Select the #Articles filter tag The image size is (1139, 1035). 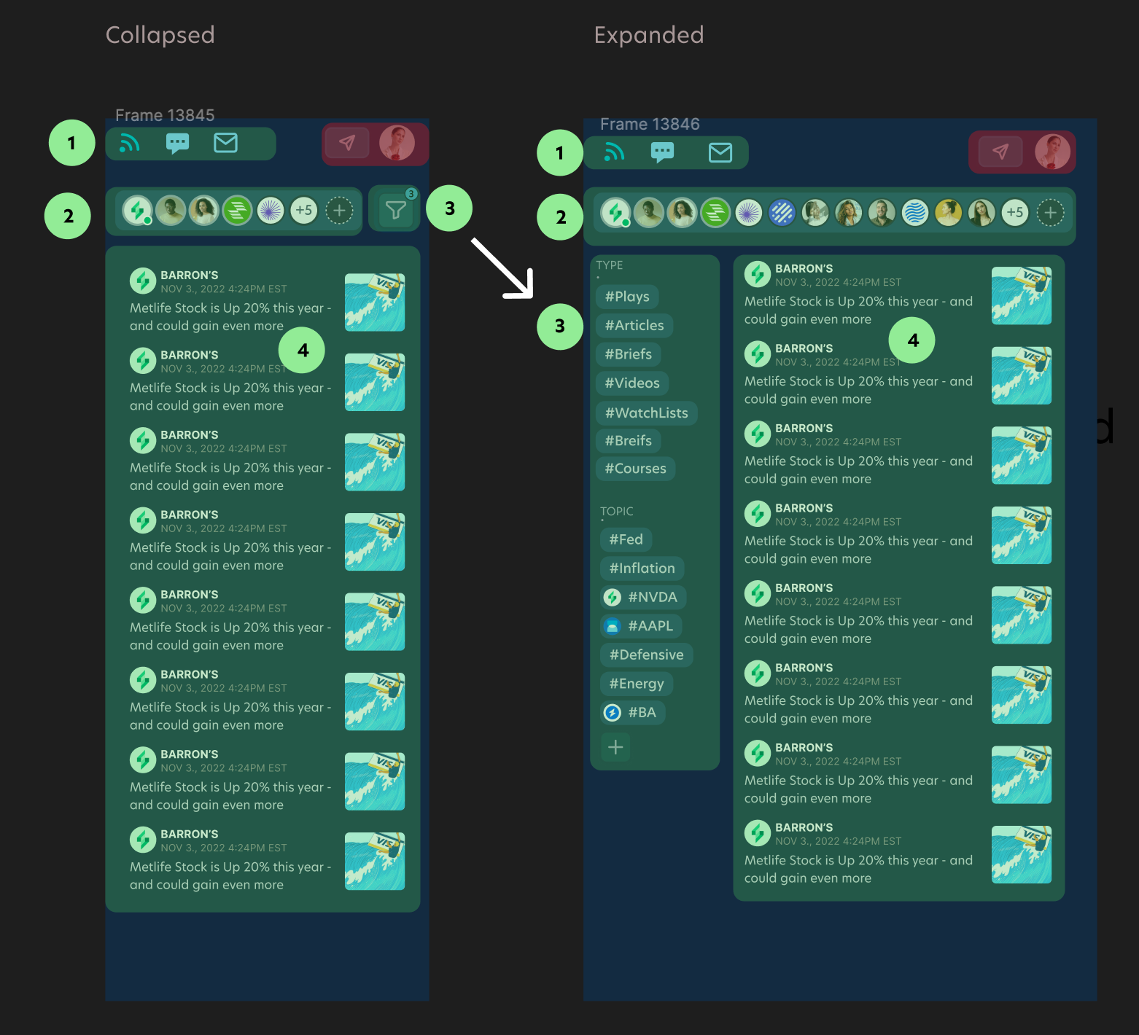634,325
